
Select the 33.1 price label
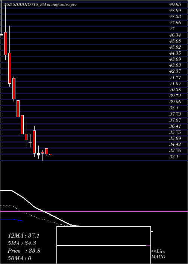coord(174,157)
